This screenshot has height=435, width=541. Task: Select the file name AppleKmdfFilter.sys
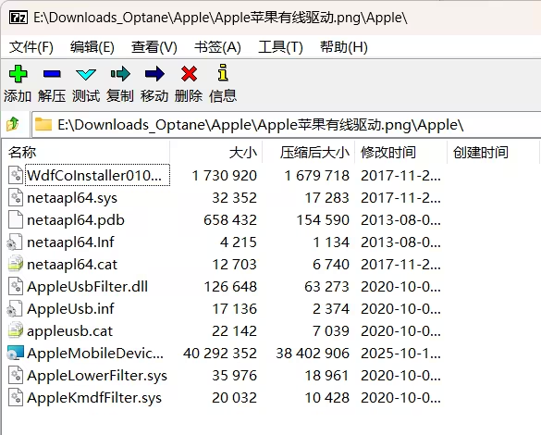click(94, 398)
